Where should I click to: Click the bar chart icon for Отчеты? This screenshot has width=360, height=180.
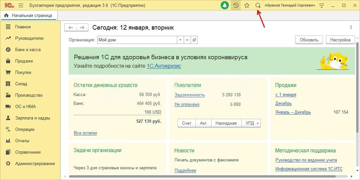click(8, 141)
